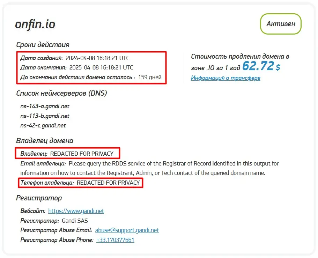Screen dimensions: 318x258
Task: Click the Регистратор section heading
Action: coord(39,198)
